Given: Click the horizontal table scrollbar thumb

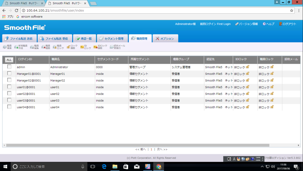Looking at the screenshot, I should 138,145.
